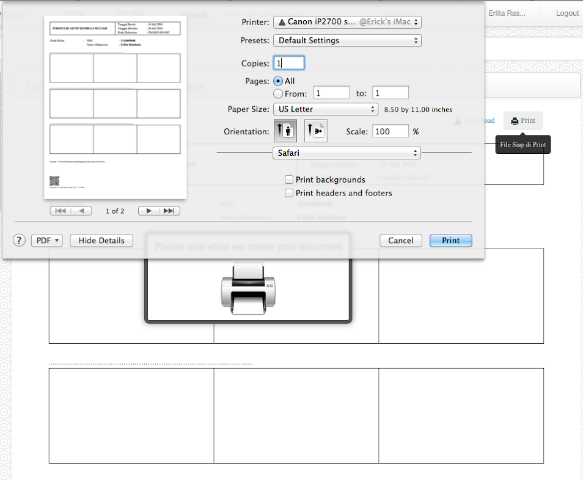The width and height of the screenshot is (583, 480).
Task: Open the Presets dropdown
Action: 347,40
